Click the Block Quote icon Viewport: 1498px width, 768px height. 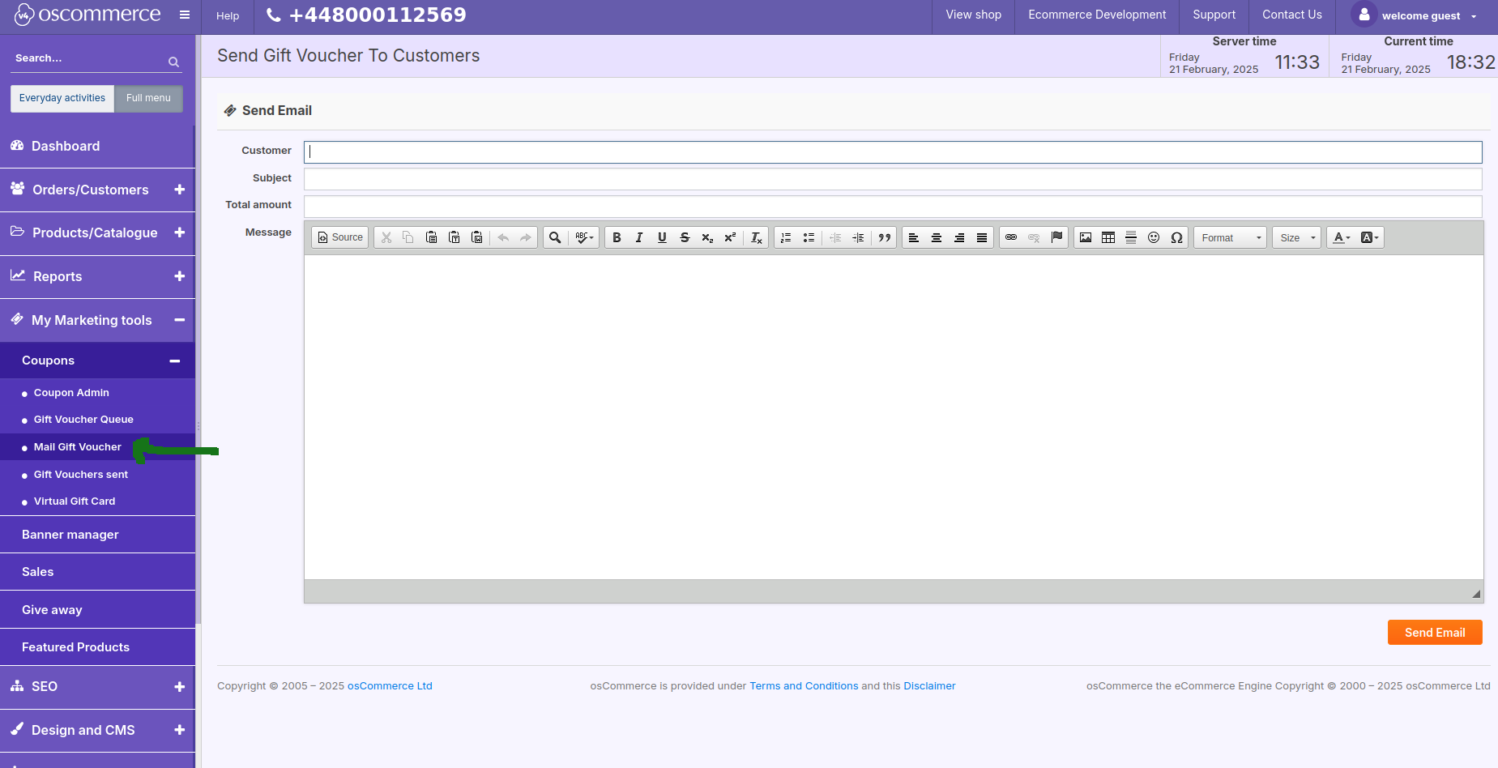point(884,237)
